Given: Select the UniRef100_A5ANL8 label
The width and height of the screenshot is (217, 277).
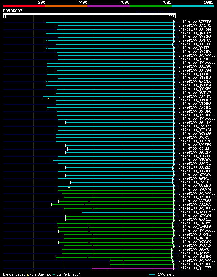Looking at the screenshot, I should [x=195, y=78].
